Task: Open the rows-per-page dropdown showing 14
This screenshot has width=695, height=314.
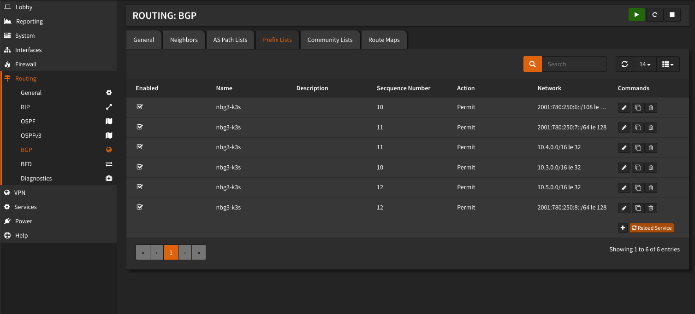Action: point(645,64)
